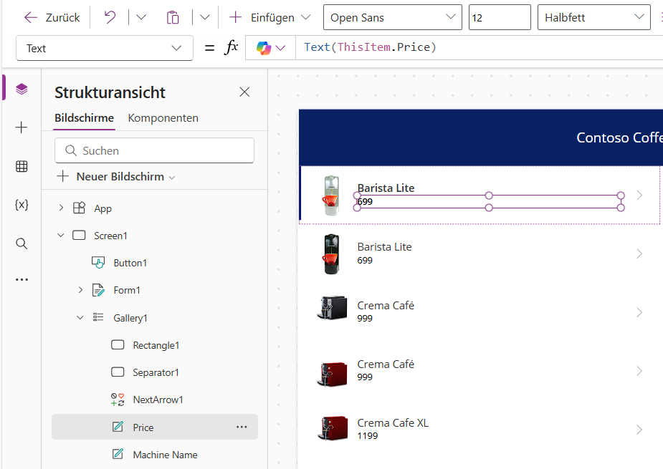Open the more options ellipsis in sidebar
This screenshot has height=469, width=663.
22,280
